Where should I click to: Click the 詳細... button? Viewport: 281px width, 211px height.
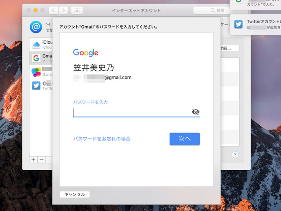[x=230, y=48]
